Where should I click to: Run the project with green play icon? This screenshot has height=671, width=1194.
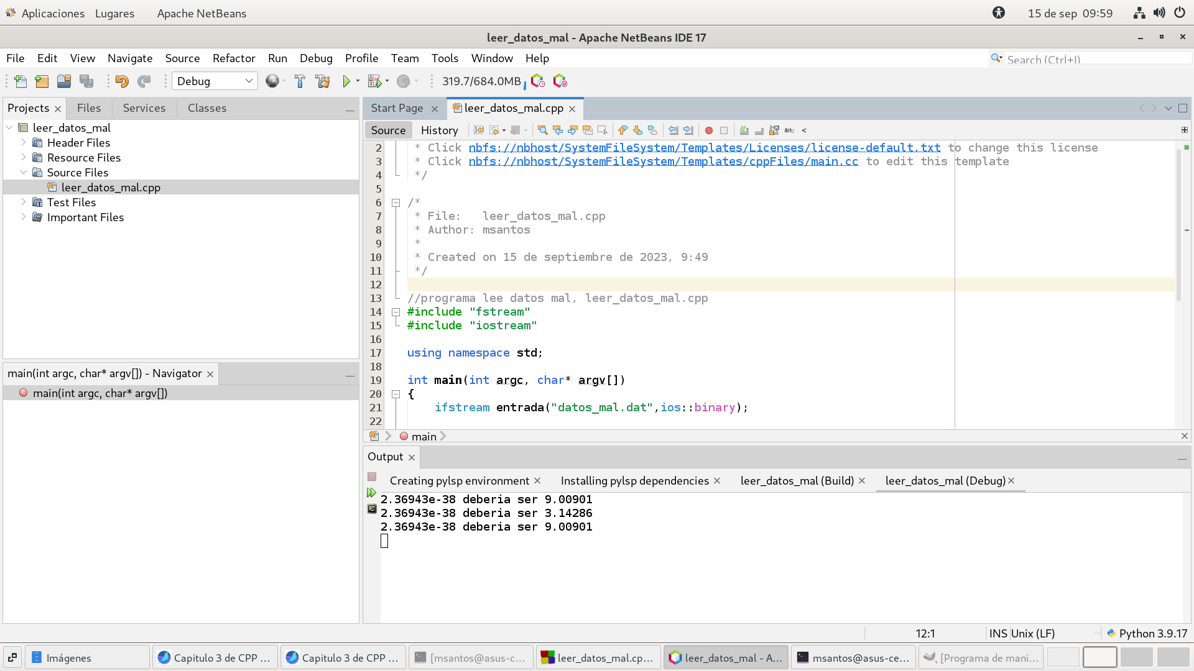coord(346,81)
